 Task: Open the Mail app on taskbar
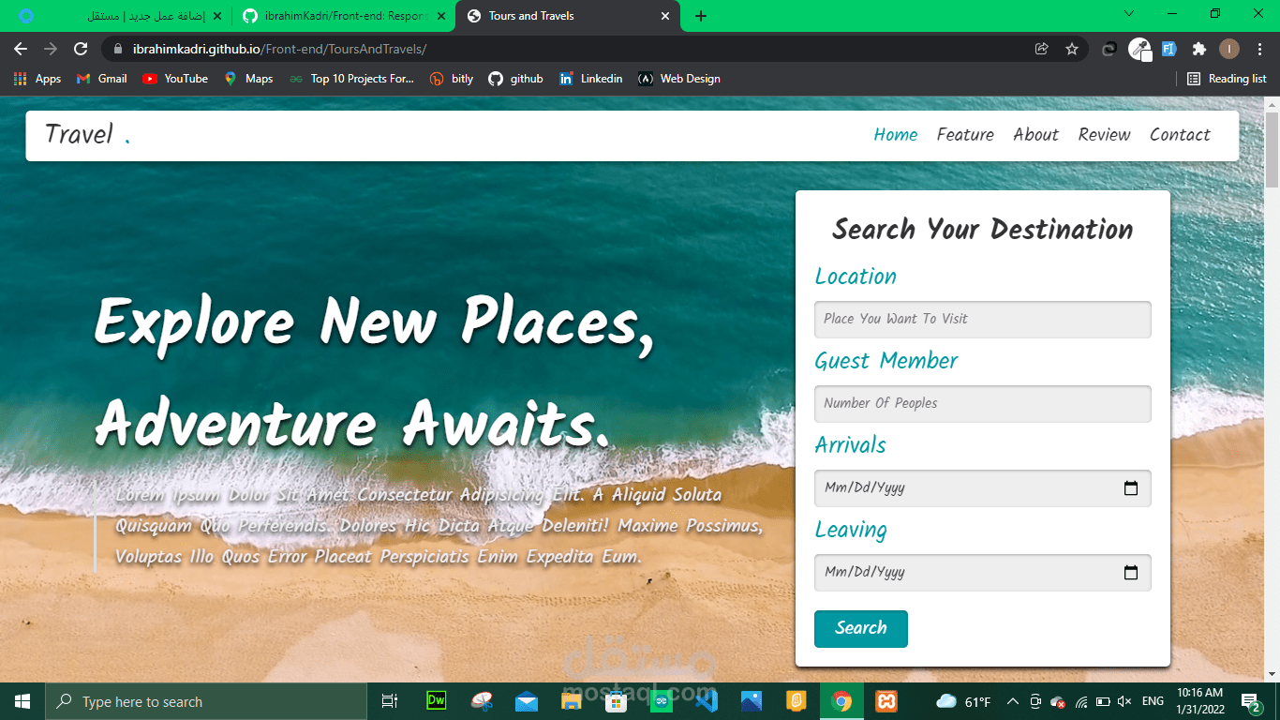(x=526, y=701)
